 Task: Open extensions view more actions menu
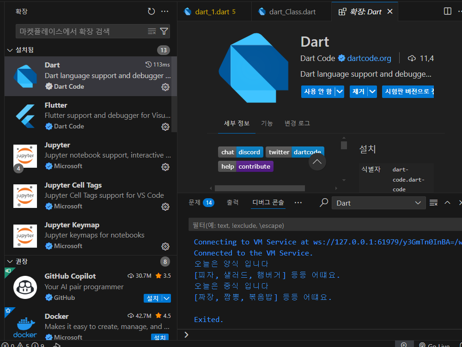pos(165,12)
